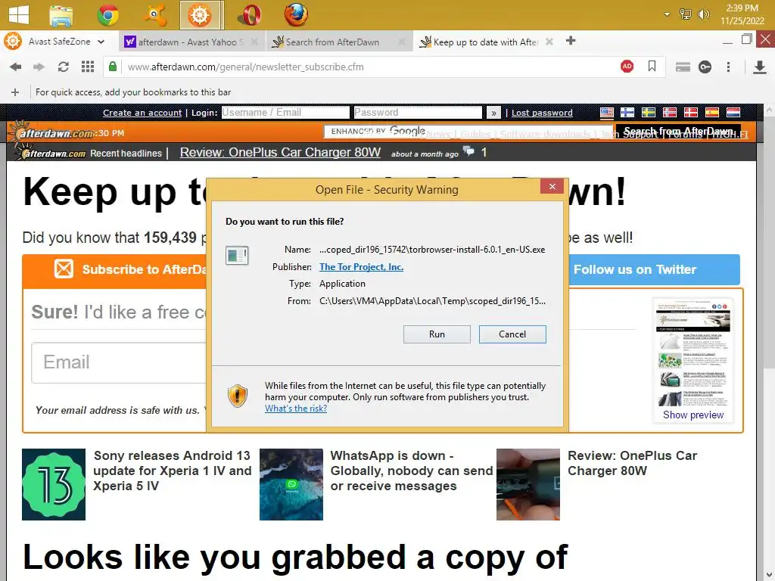The height and width of the screenshot is (581, 775).
Task: Open the OnePlus charger review thumbnail
Action: click(x=528, y=484)
